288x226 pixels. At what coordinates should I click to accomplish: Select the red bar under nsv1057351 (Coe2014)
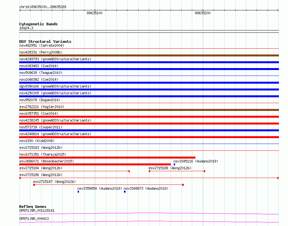(149, 117)
